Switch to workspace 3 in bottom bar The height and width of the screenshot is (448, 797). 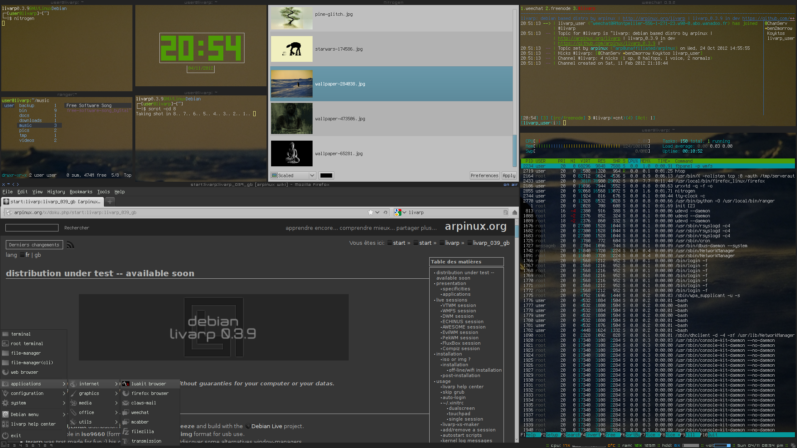click(x=14, y=446)
